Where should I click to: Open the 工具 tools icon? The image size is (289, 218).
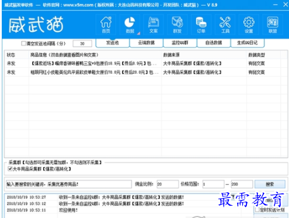pyautogui.click(x=225, y=25)
